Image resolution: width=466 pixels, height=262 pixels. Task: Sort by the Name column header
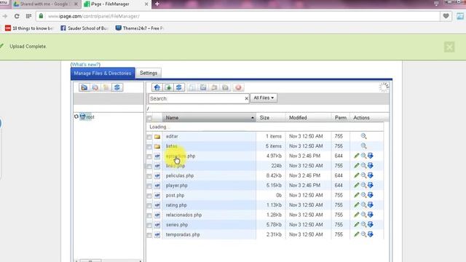click(209, 118)
